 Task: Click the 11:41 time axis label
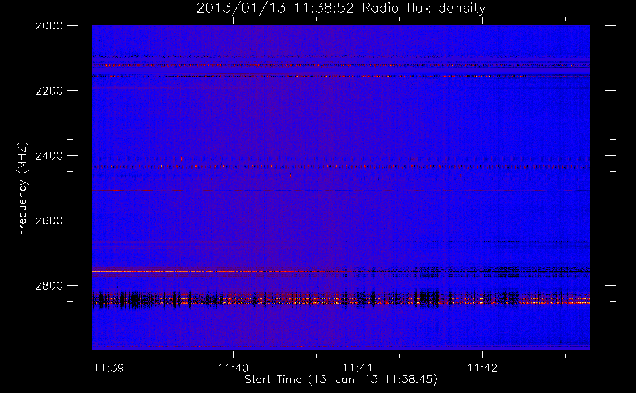coord(358,368)
